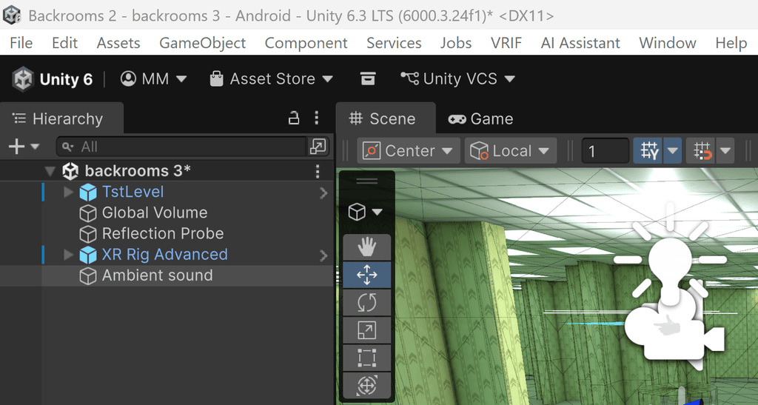Click the XR Rig Advanced cube icon
758x405 pixels.
(x=88, y=255)
